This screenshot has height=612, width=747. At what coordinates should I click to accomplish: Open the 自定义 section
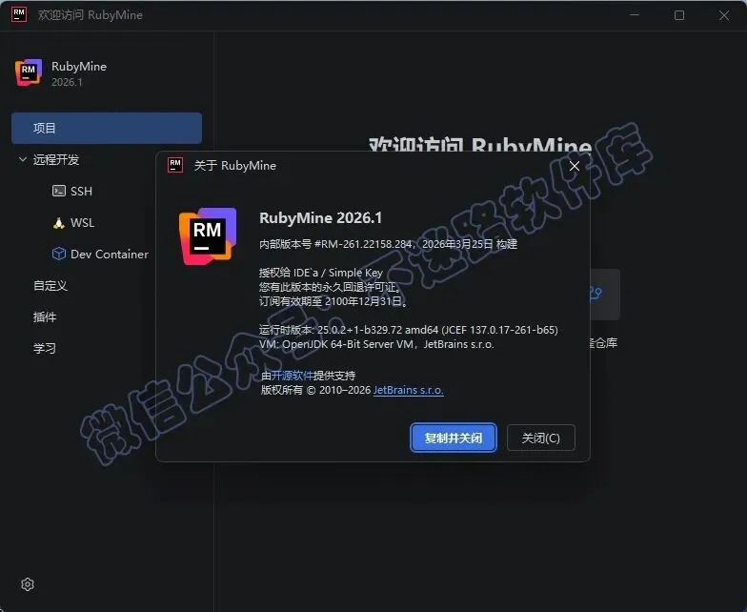tap(50, 286)
